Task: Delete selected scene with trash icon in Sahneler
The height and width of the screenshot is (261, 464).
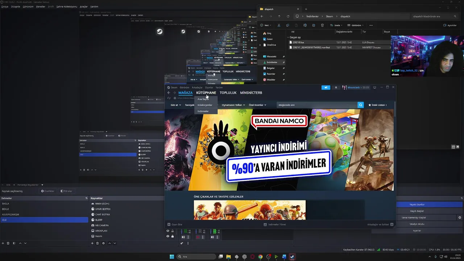Action: [8, 243]
